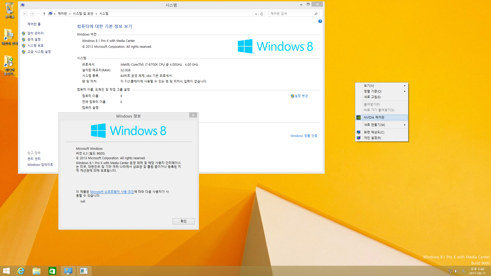Click the network icon in system tray
The width and height of the screenshot is (491, 276).
click(450, 271)
